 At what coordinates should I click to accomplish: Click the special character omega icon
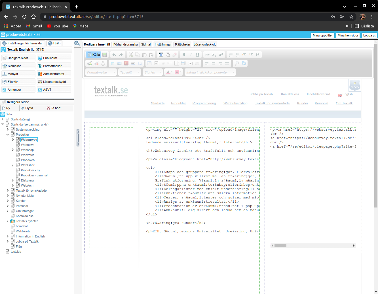(x=140, y=63)
